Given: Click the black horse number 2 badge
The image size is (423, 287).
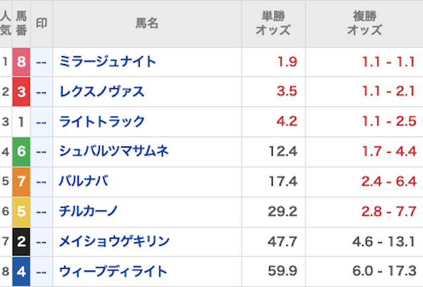Looking at the screenshot, I should 21,241.
